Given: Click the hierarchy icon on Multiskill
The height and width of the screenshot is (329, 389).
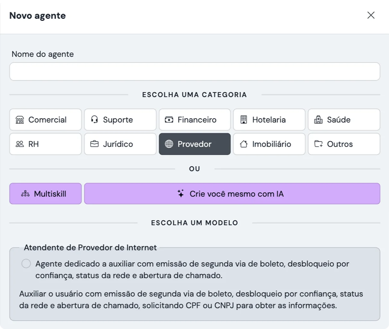Looking at the screenshot, I should pos(25,194).
